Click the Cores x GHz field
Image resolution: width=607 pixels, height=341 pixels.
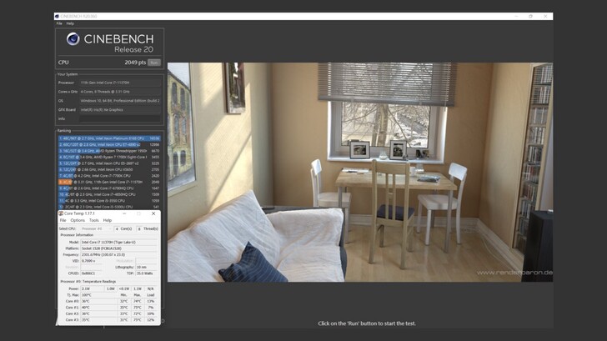119,92
